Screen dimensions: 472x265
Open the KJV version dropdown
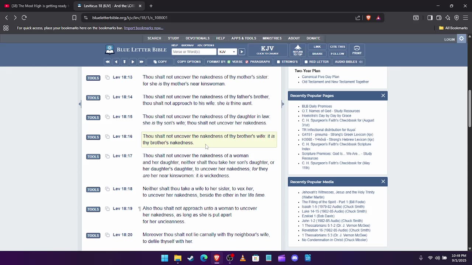227,52
